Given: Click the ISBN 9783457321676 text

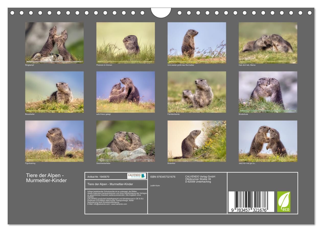Looking at the screenshot, I should tap(163, 177).
